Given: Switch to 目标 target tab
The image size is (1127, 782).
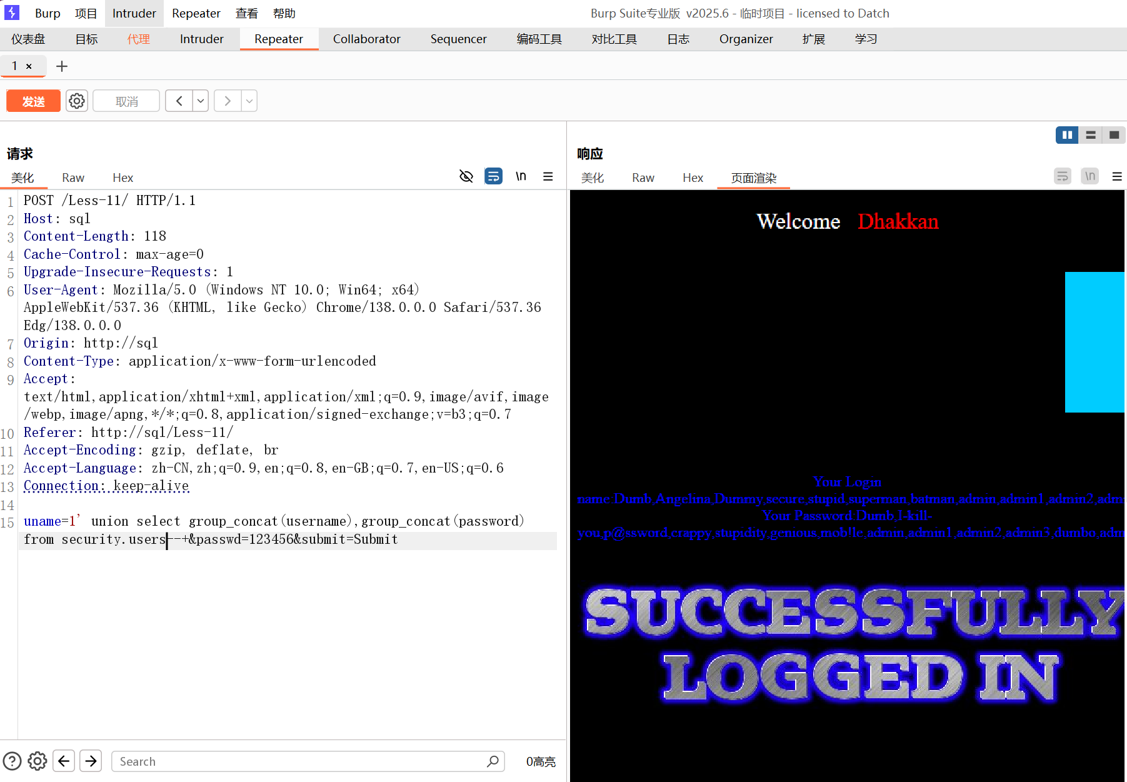Looking at the screenshot, I should click(86, 39).
